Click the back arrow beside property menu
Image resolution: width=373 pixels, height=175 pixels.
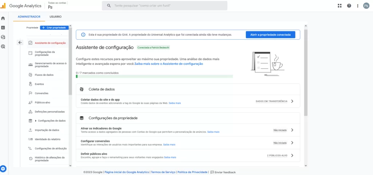(x=20, y=42)
